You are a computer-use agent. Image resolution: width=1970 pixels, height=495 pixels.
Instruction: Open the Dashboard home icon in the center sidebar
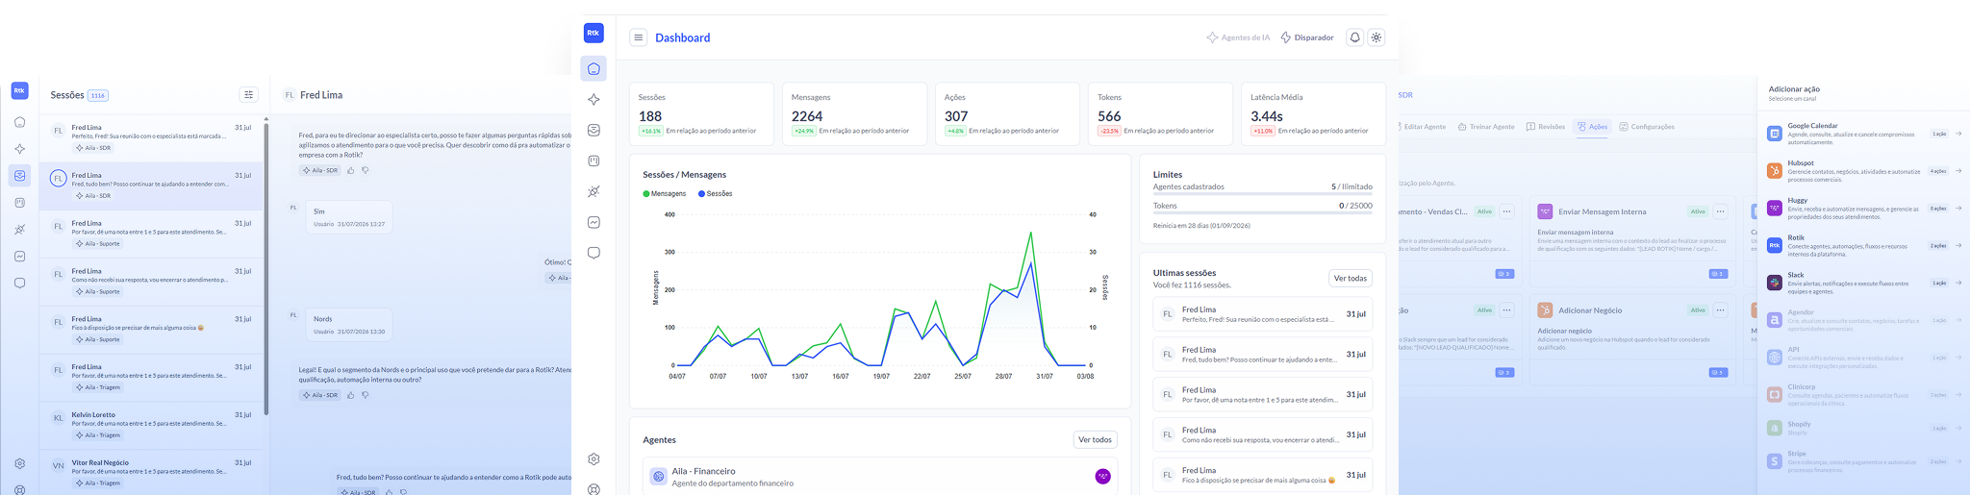594,69
